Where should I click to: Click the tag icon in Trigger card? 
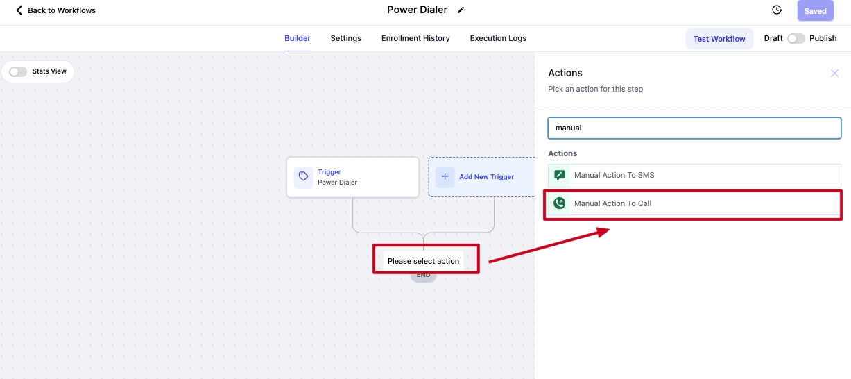[x=304, y=177]
